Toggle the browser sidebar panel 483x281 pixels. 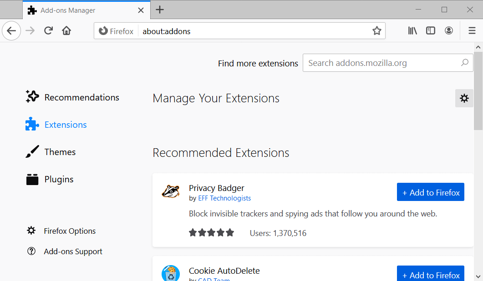431,30
